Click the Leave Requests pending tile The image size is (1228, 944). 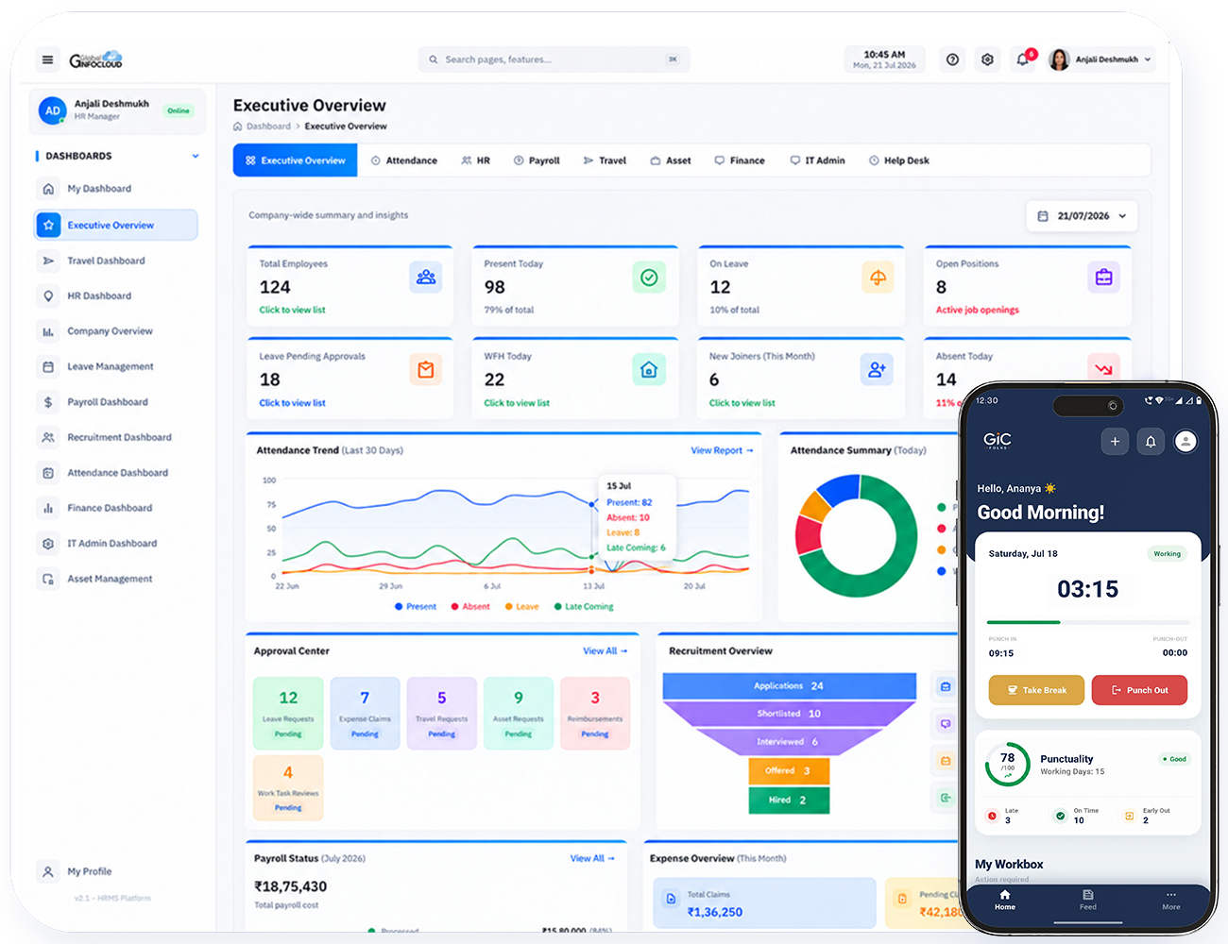(x=288, y=713)
